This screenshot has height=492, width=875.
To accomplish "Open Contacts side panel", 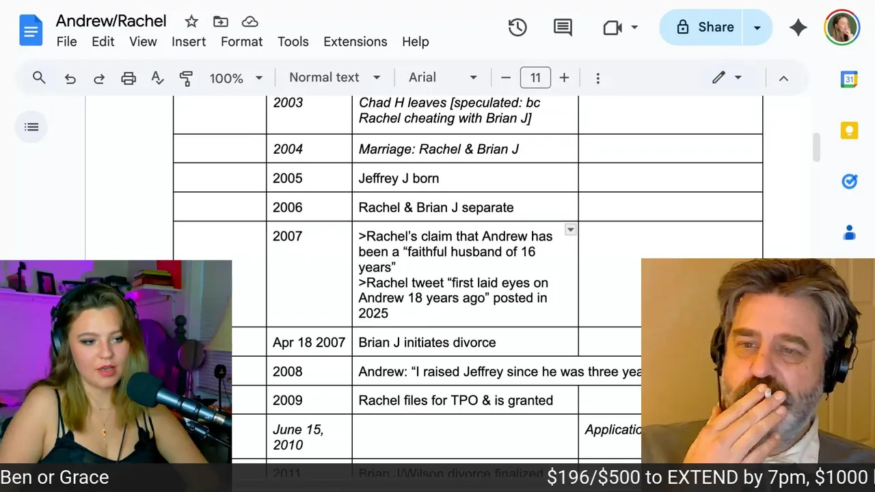I will tap(849, 233).
